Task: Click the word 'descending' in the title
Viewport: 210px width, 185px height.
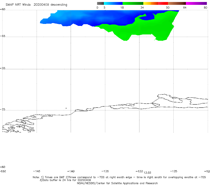Action: 59,5
